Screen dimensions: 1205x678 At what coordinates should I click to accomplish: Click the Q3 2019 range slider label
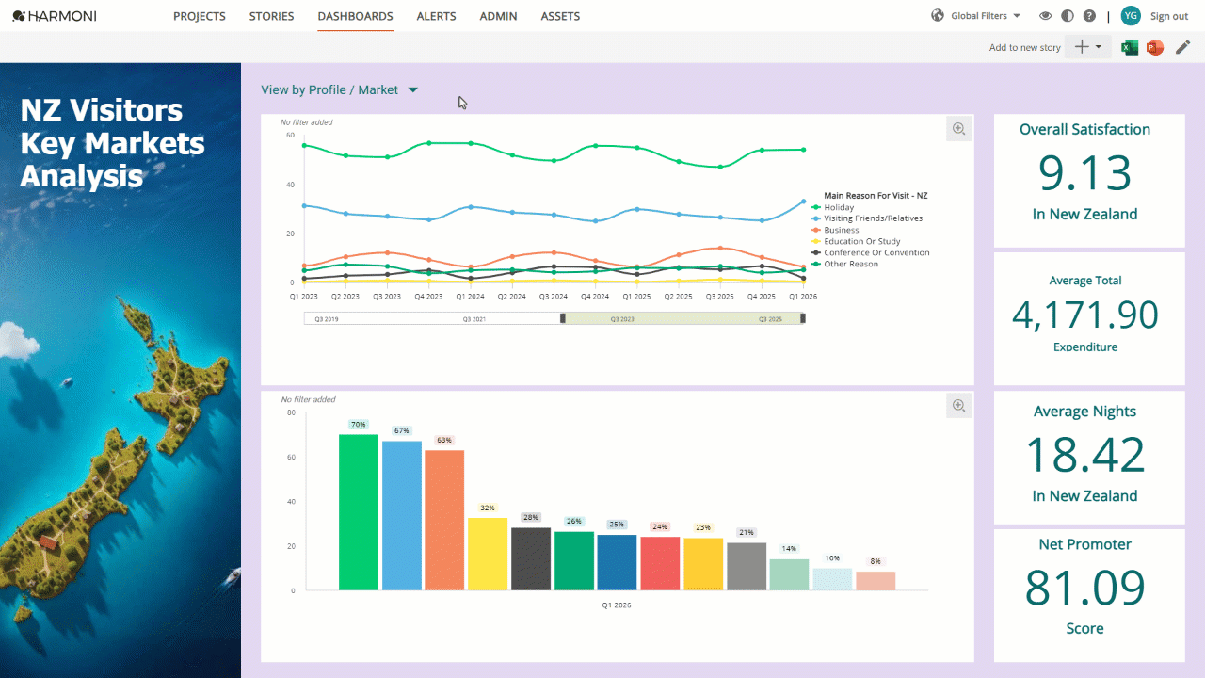click(x=327, y=319)
